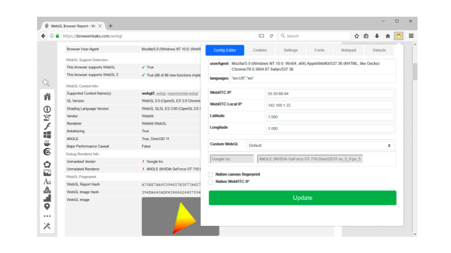Open the Geolocation pin sidebar icon
This screenshot has width=451, height=253.
click(x=47, y=206)
